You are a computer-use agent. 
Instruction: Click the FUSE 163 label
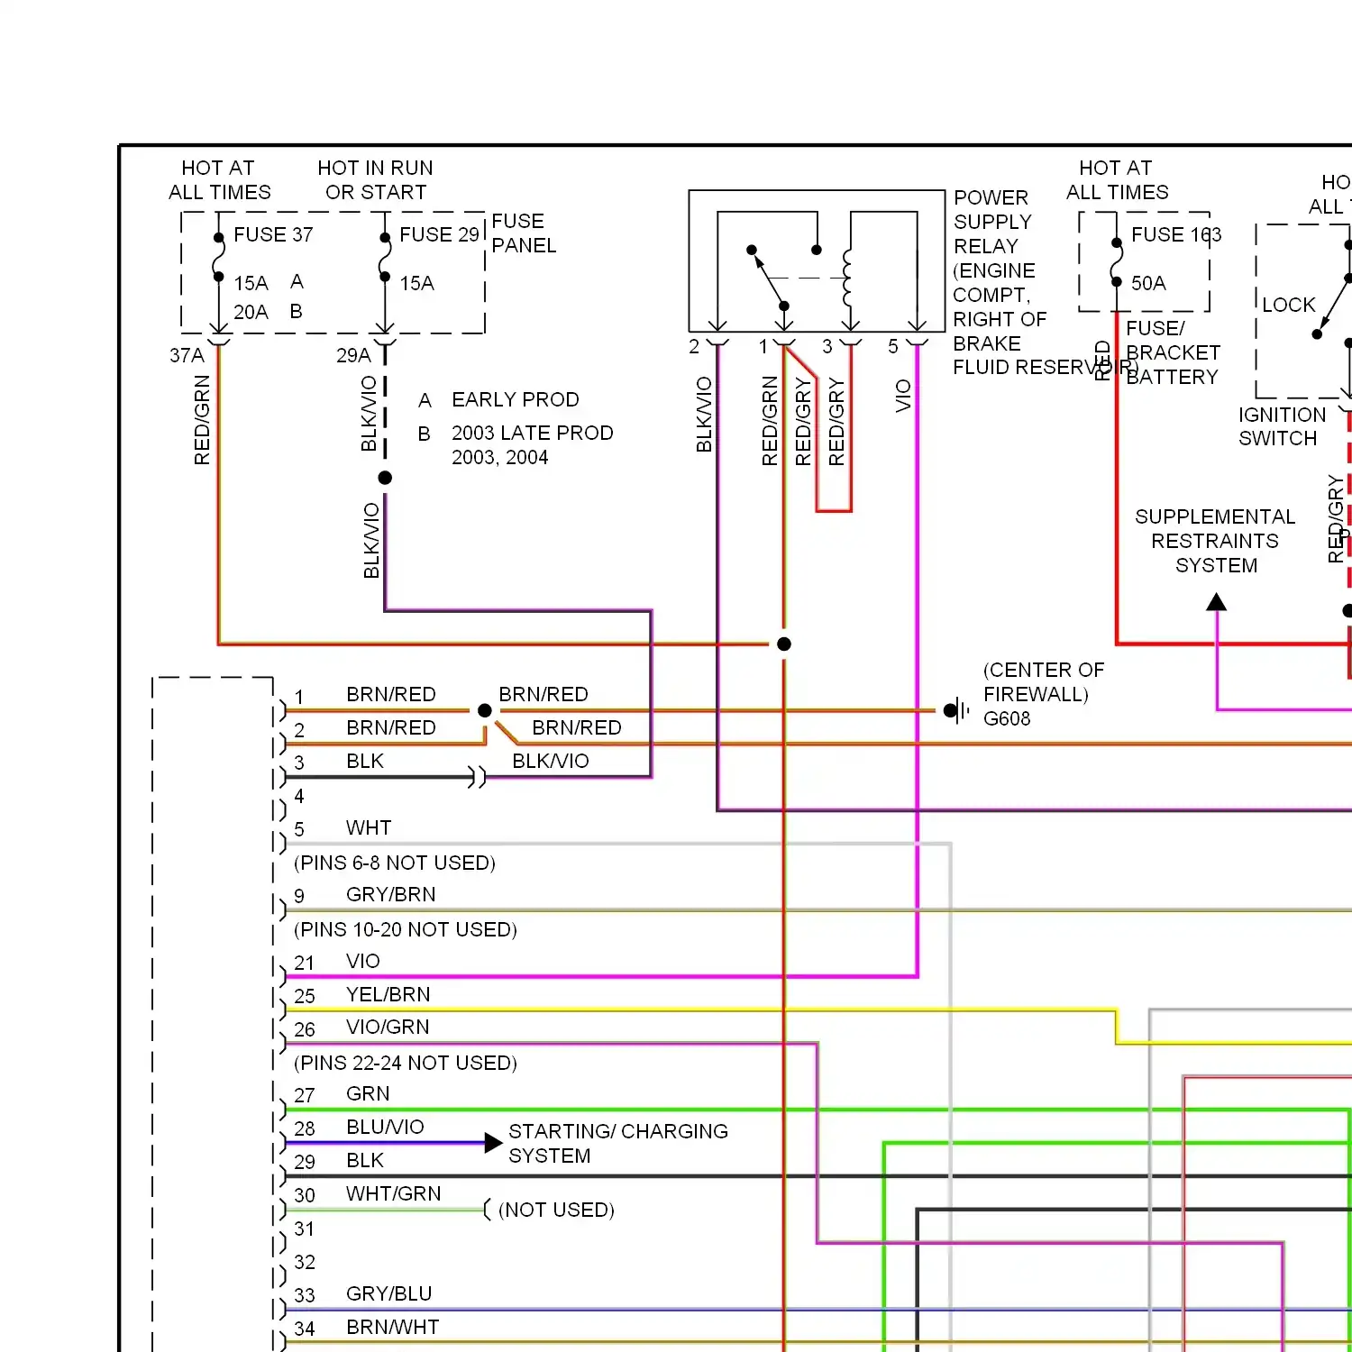point(1176,234)
